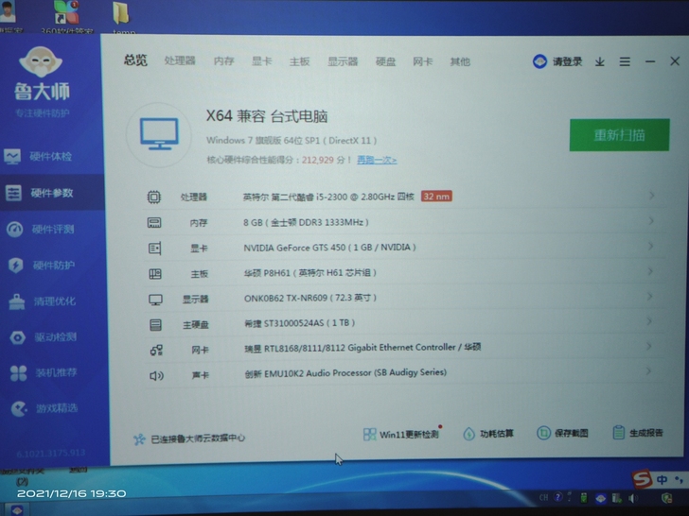Click the 再跑一次 link

[x=377, y=160]
